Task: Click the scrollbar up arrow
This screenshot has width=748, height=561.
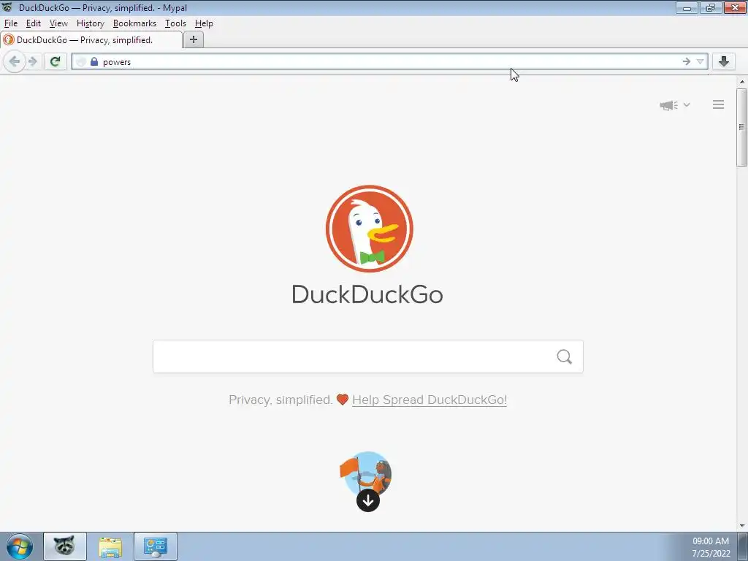Action: pyautogui.click(x=742, y=82)
